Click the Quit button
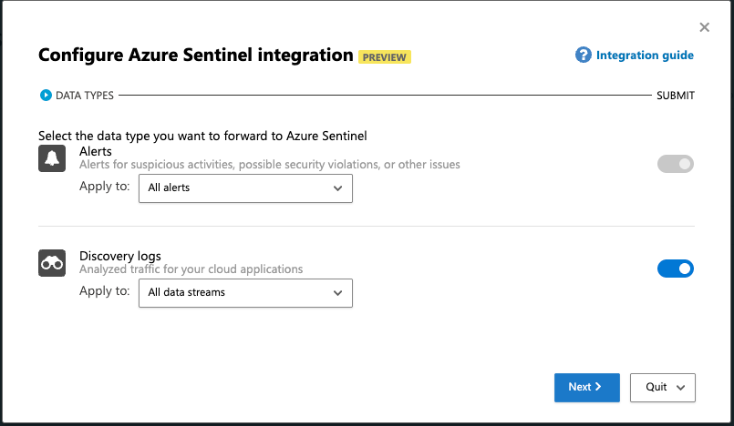Screen dimensions: 734x426 656,387
